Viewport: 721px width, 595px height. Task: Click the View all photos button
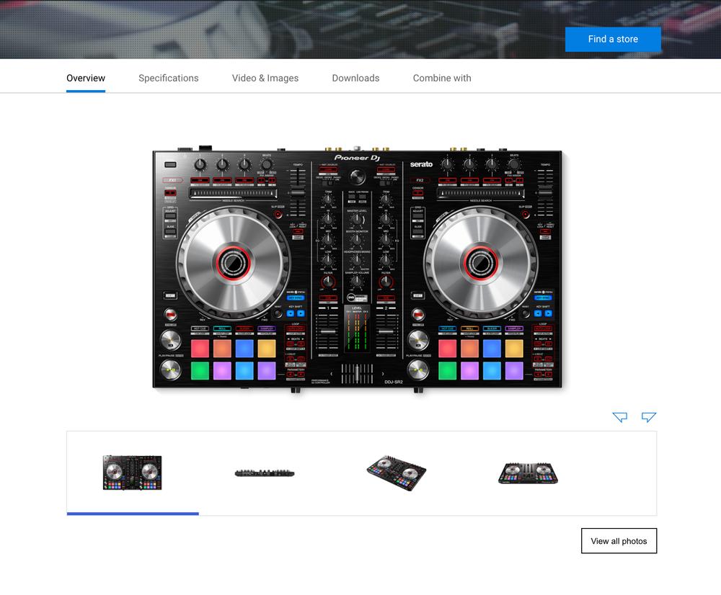[619, 541]
